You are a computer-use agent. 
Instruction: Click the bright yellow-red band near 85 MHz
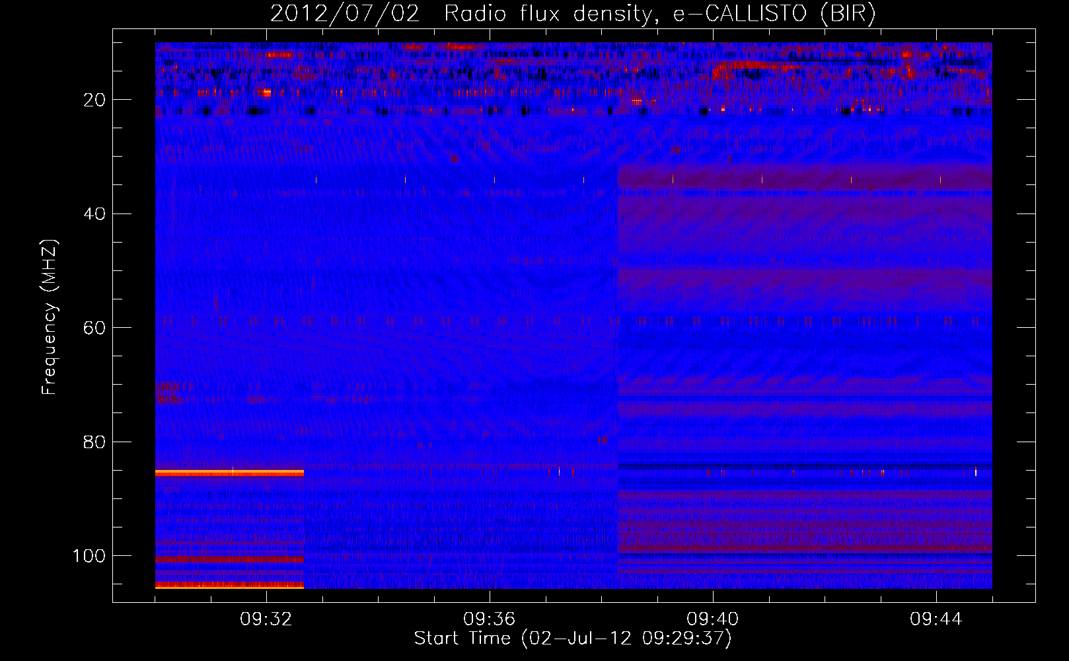(229, 473)
